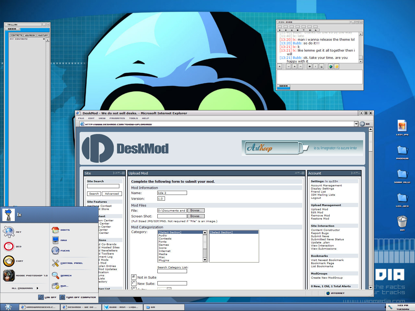Select the New Suite radio button
This screenshot has width=415, height=311.
(134, 283)
